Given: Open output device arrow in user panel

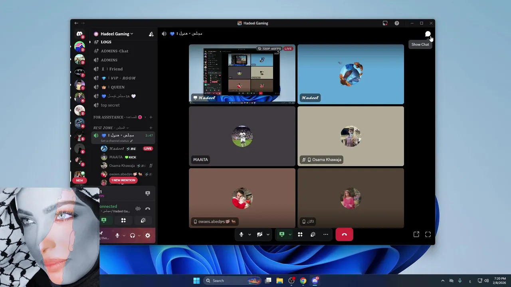Looking at the screenshot, I should coord(139,236).
